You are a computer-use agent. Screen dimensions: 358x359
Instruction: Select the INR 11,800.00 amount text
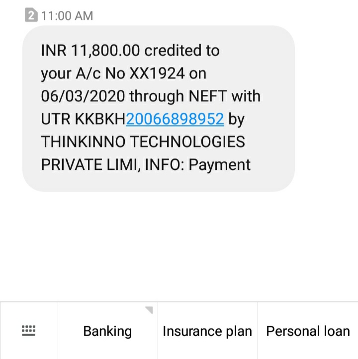tap(90, 50)
